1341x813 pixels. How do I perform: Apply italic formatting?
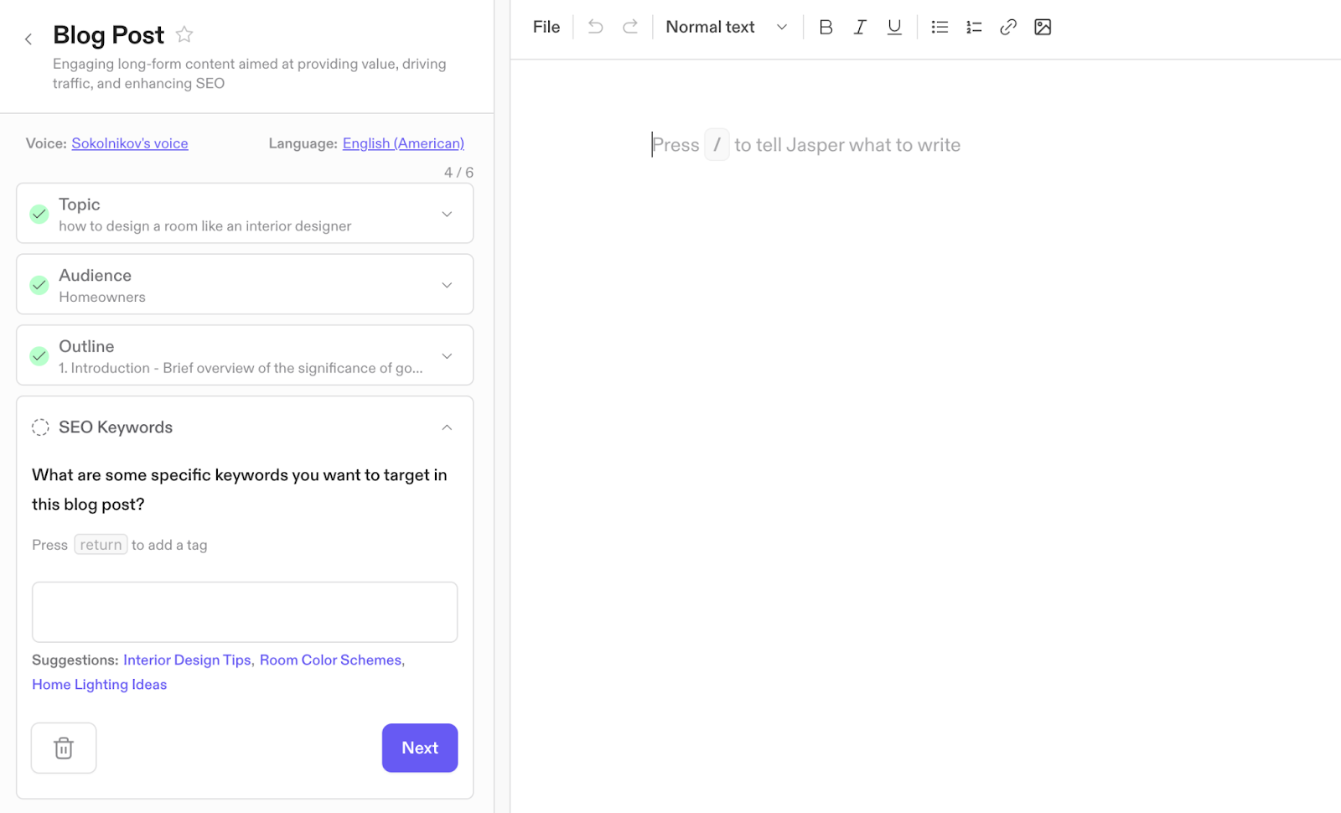pos(860,26)
